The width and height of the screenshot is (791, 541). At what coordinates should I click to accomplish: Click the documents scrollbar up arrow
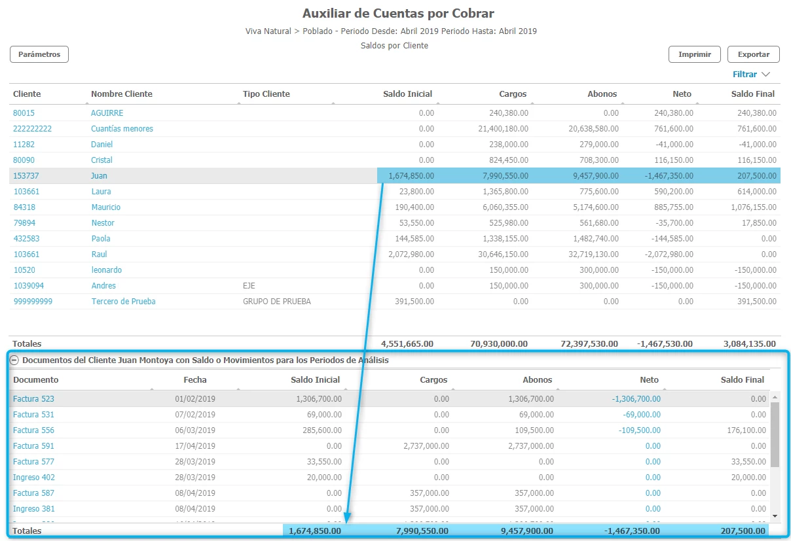[775, 397]
